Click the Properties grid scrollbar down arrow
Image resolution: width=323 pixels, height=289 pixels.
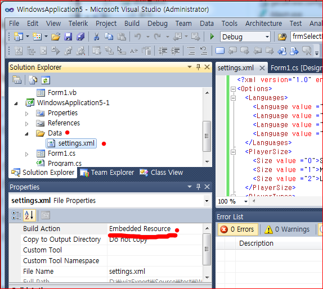[x=207, y=277]
